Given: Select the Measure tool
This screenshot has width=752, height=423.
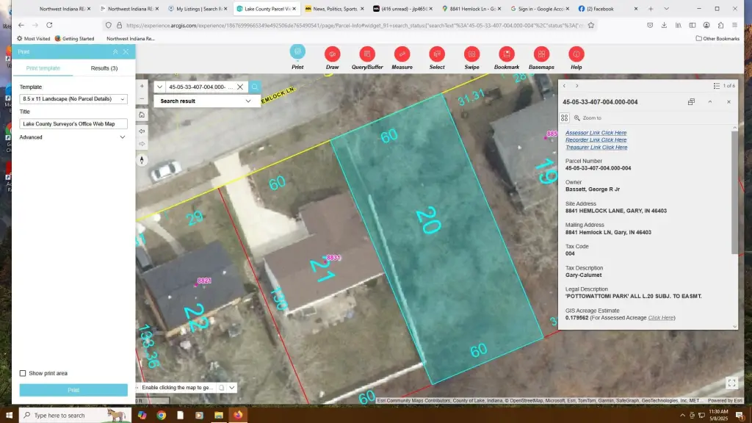Looking at the screenshot, I should [402, 54].
